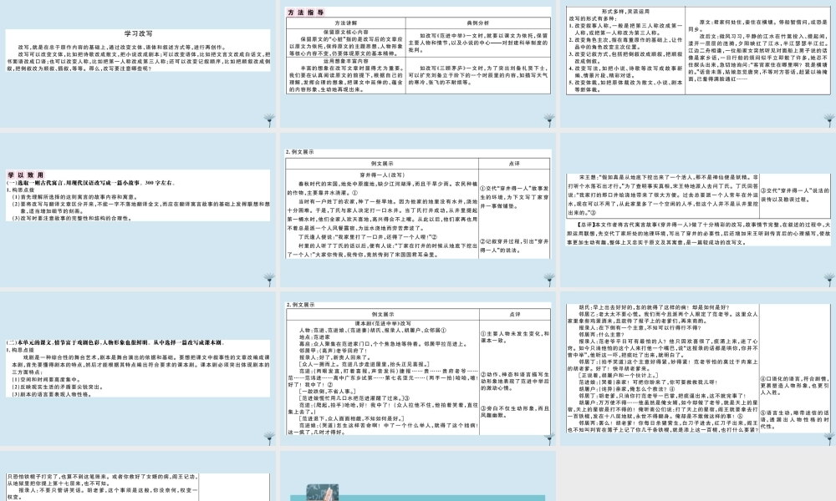Click the '典例分析' table column header

click(477, 23)
